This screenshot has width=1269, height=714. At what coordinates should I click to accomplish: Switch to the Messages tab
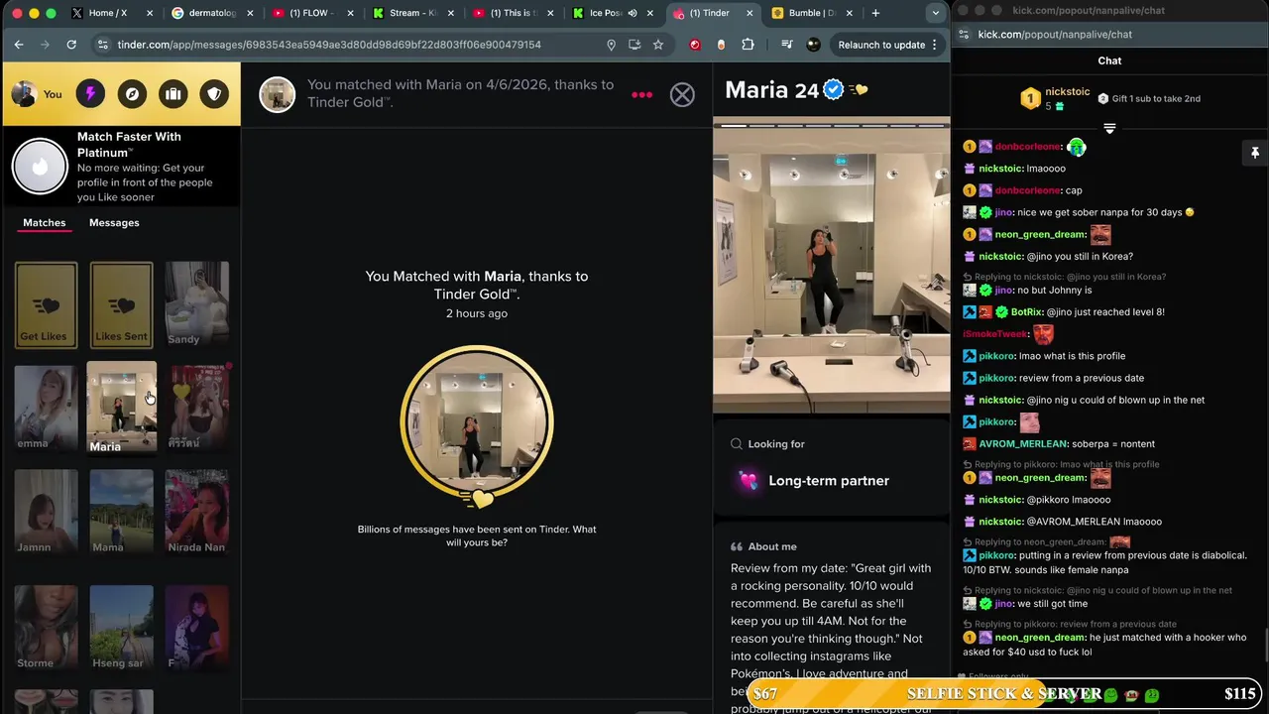[x=114, y=223]
